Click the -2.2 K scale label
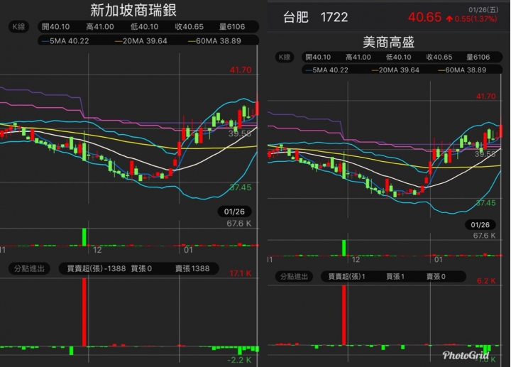 [240, 360]
